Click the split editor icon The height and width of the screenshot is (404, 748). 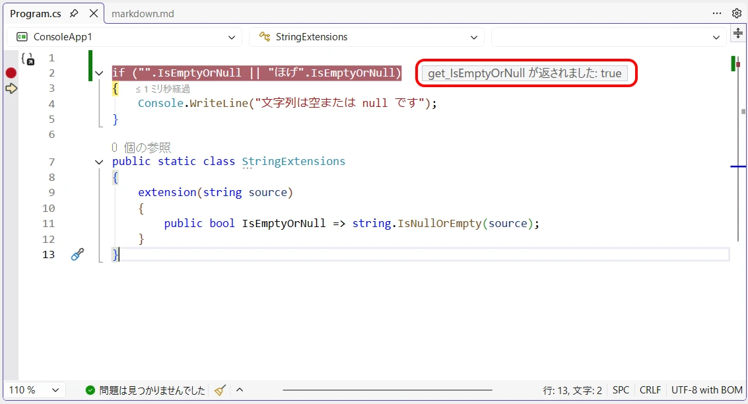pos(738,34)
